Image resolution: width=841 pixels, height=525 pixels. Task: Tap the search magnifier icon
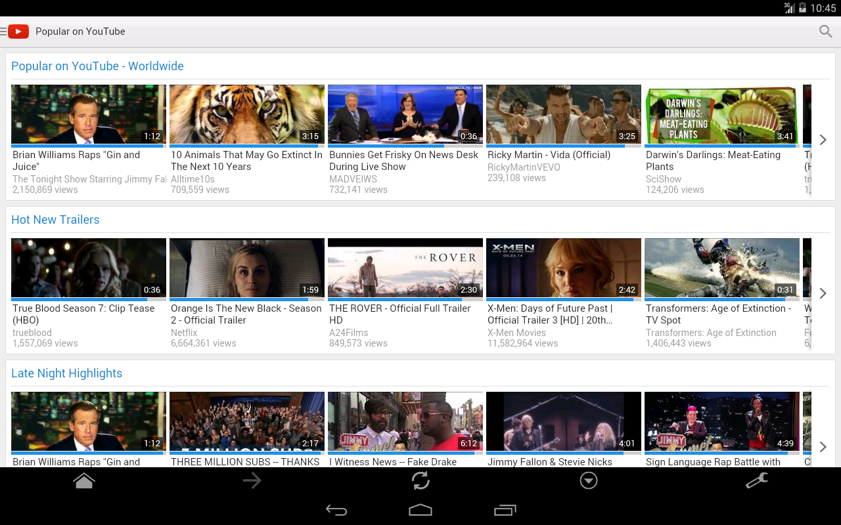826,31
